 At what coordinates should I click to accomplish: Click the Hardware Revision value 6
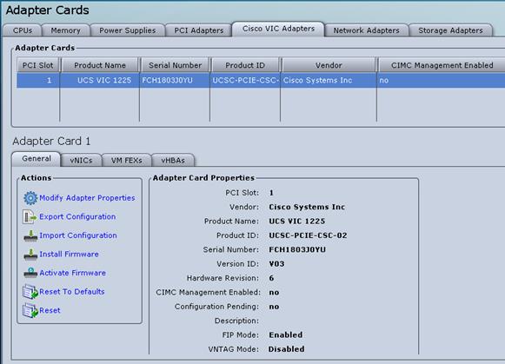click(x=271, y=278)
